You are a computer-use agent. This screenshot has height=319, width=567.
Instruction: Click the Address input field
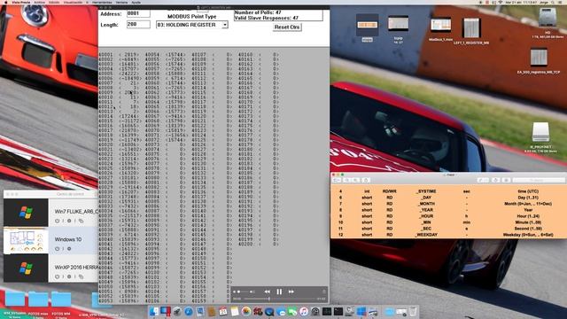[138, 14]
